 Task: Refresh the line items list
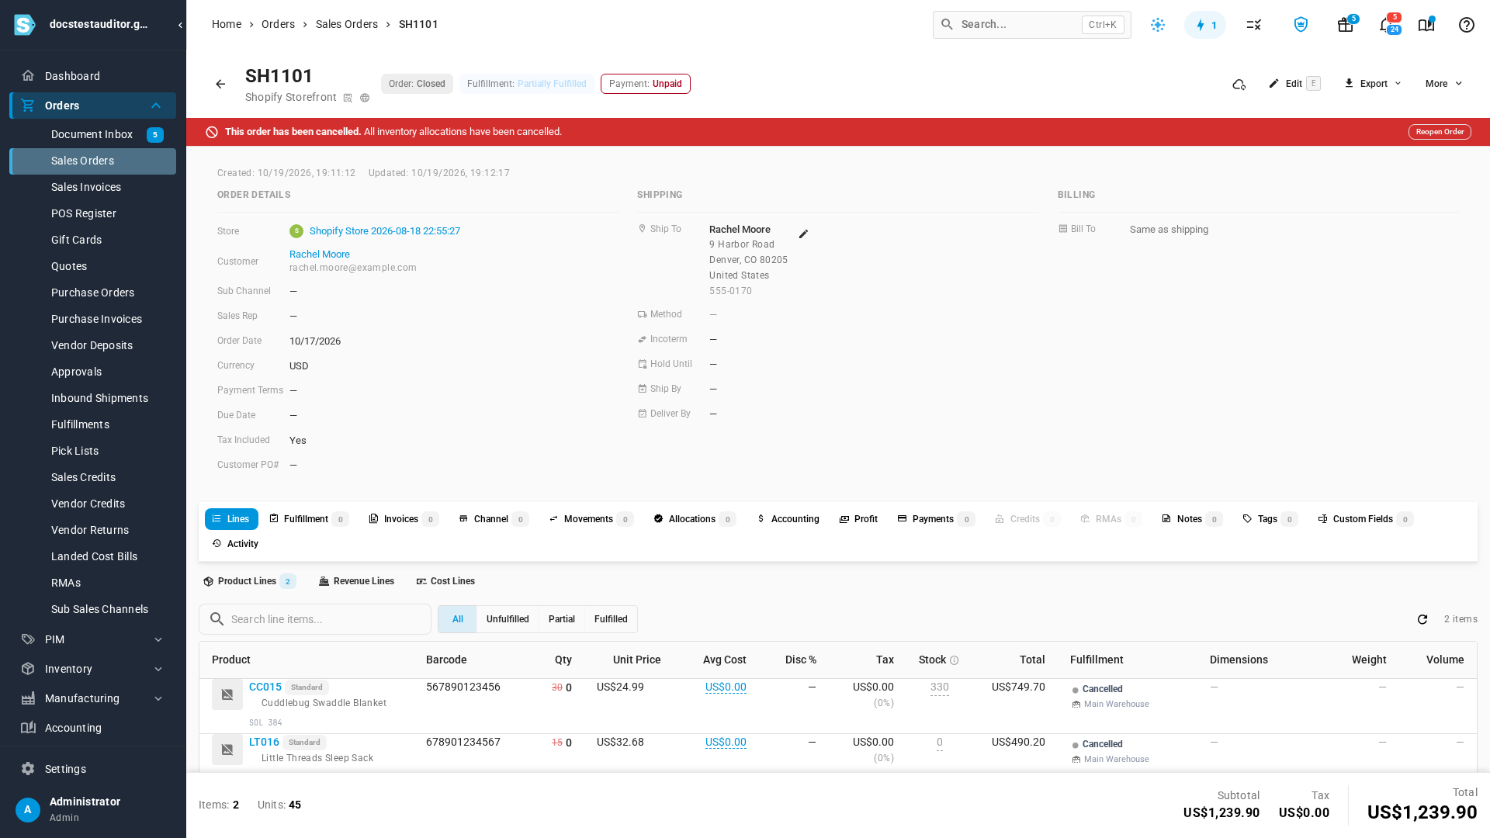(1422, 619)
